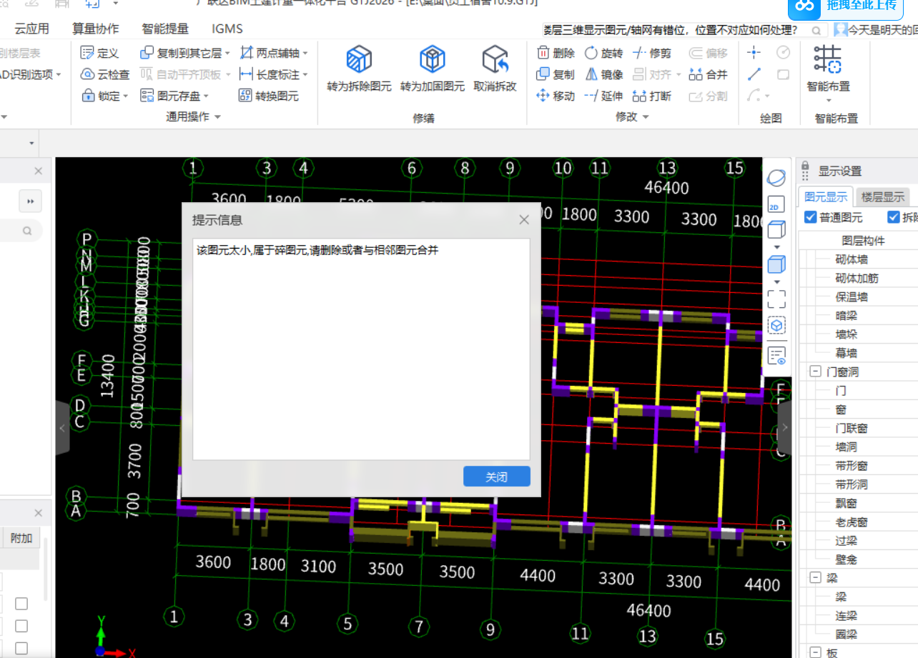Click the 附加 column button
The width and height of the screenshot is (918, 658).
click(21, 538)
